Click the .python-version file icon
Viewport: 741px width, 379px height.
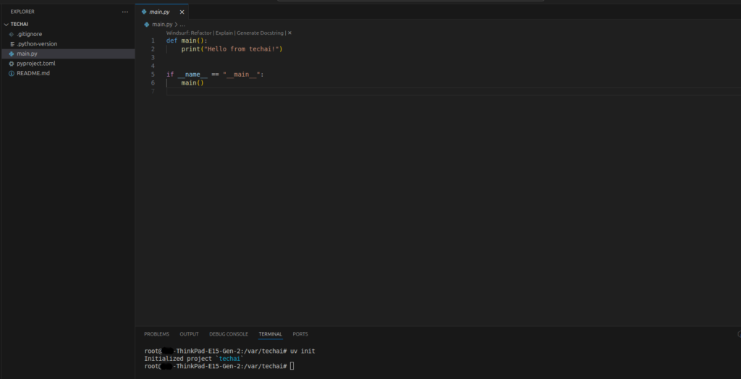[x=12, y=44]
